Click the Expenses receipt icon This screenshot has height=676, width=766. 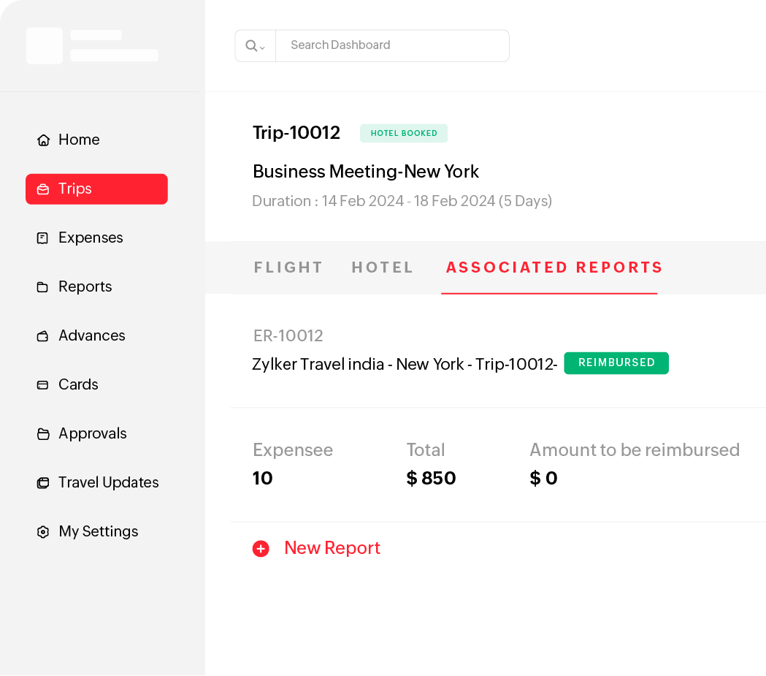pos(43,238)
